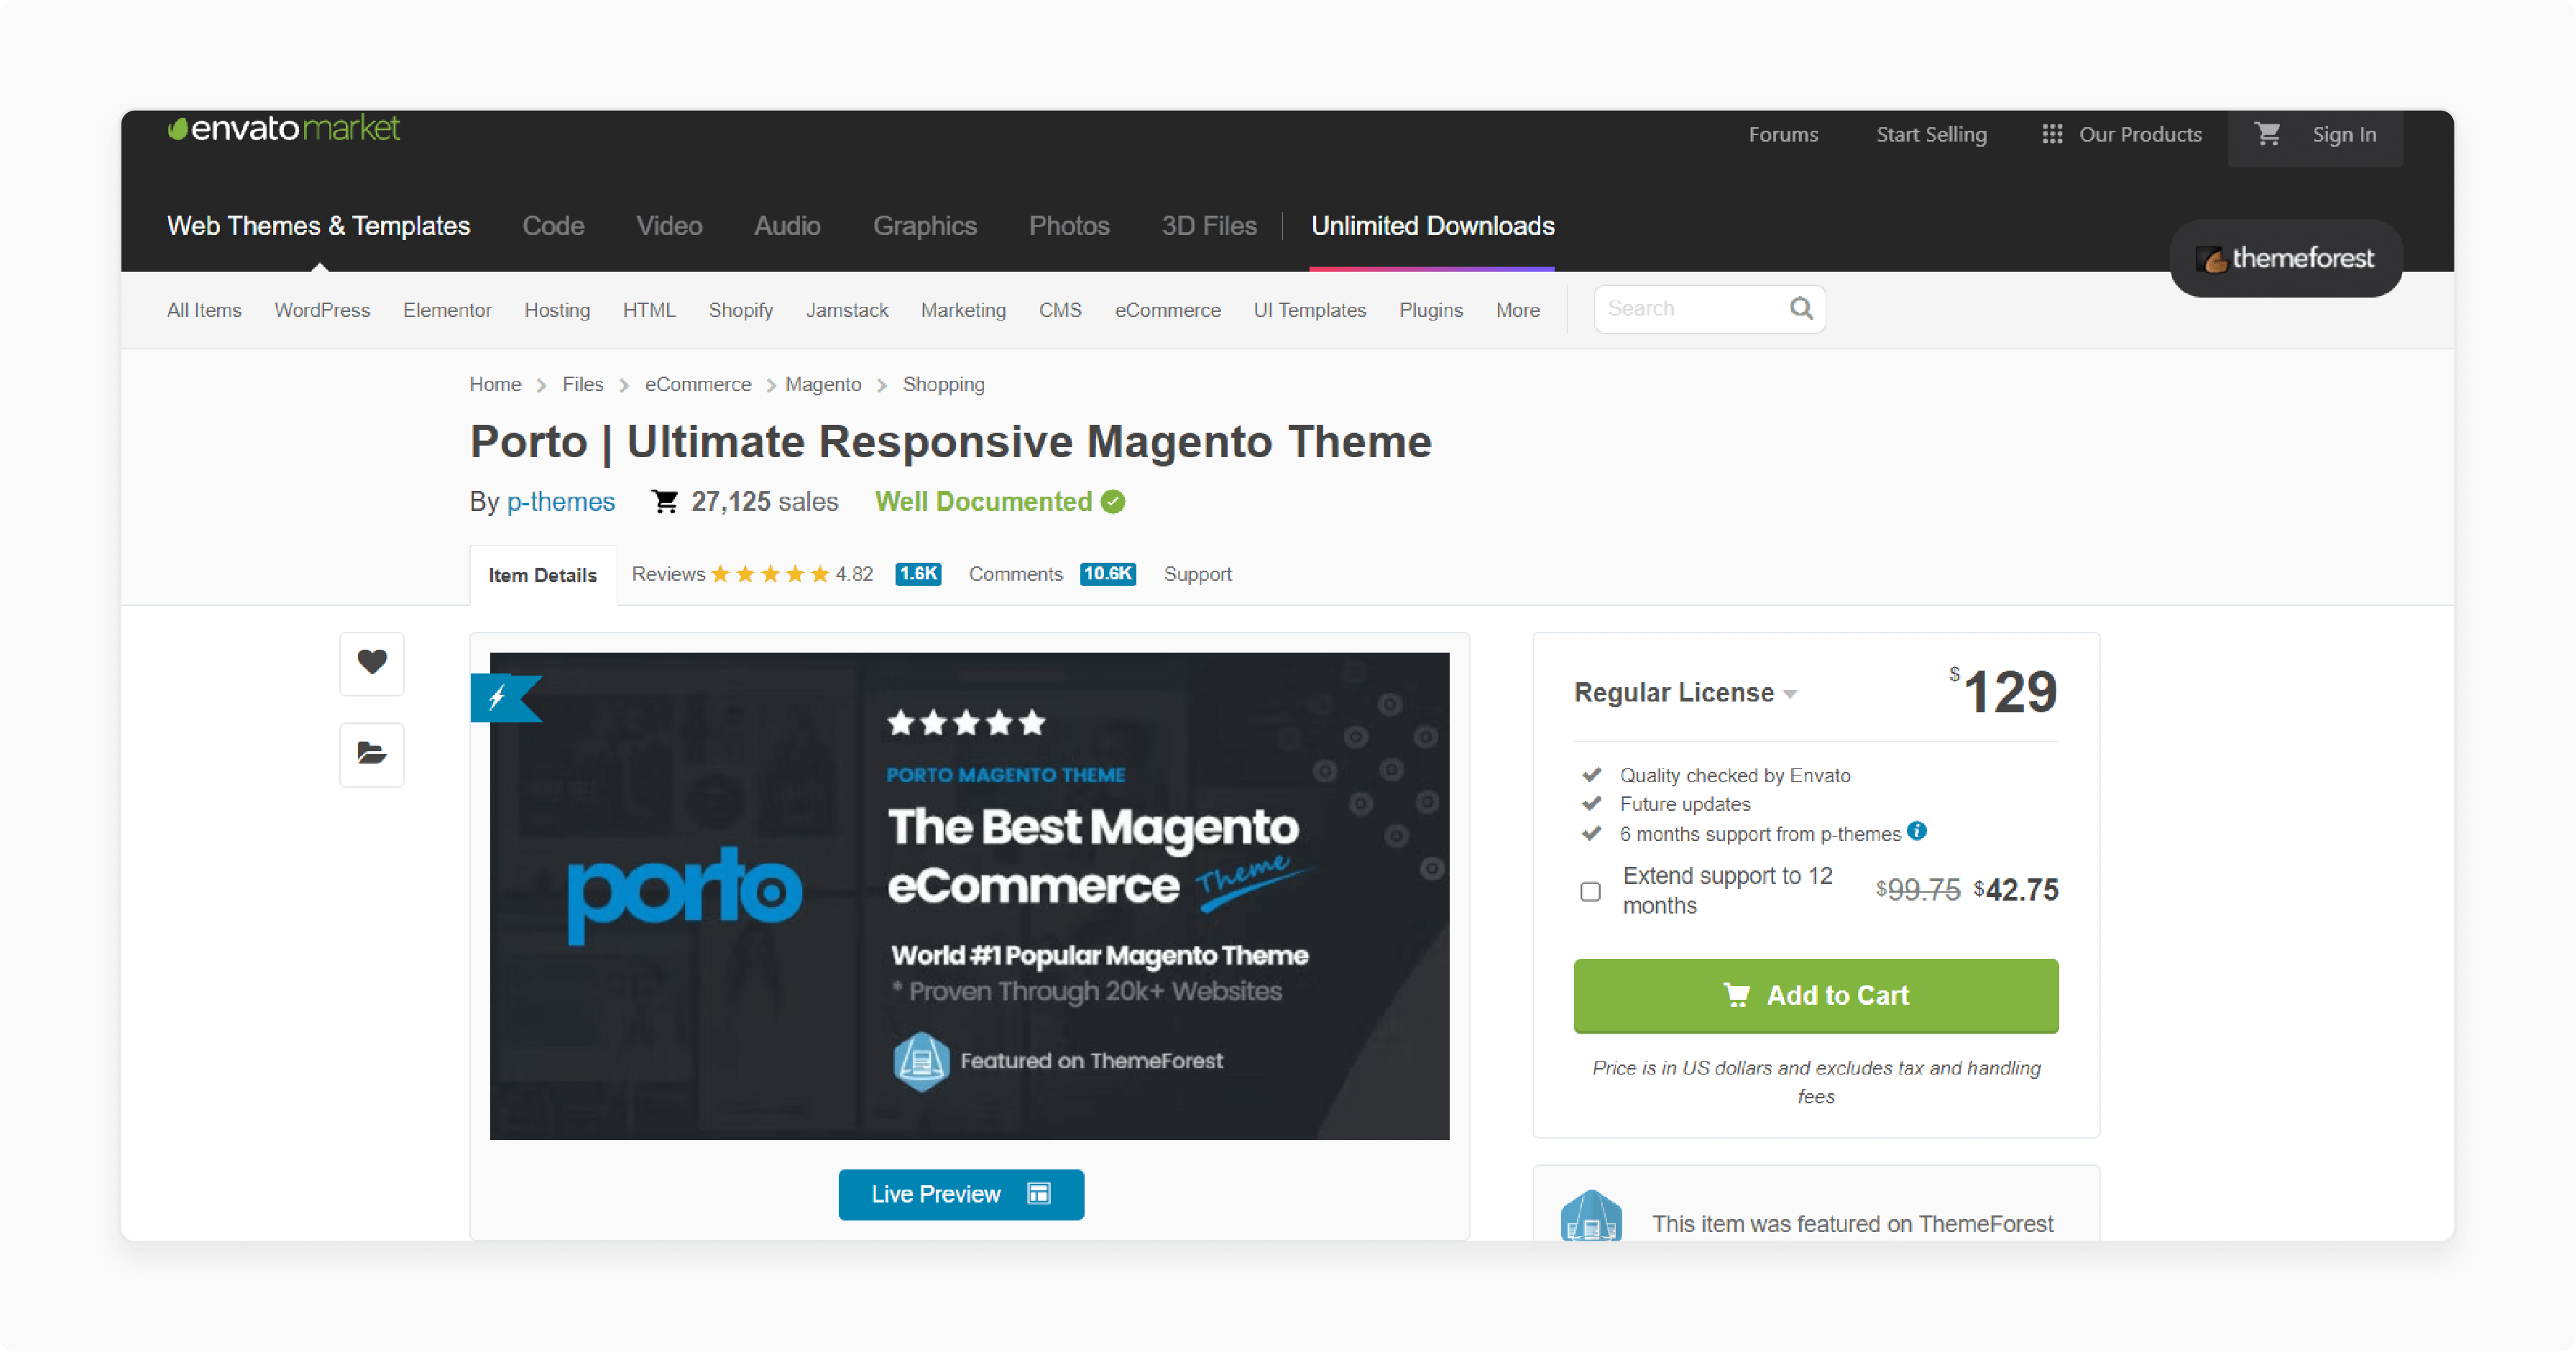Click the review stars rating
2576x1352 pixels.
point(770,574)
